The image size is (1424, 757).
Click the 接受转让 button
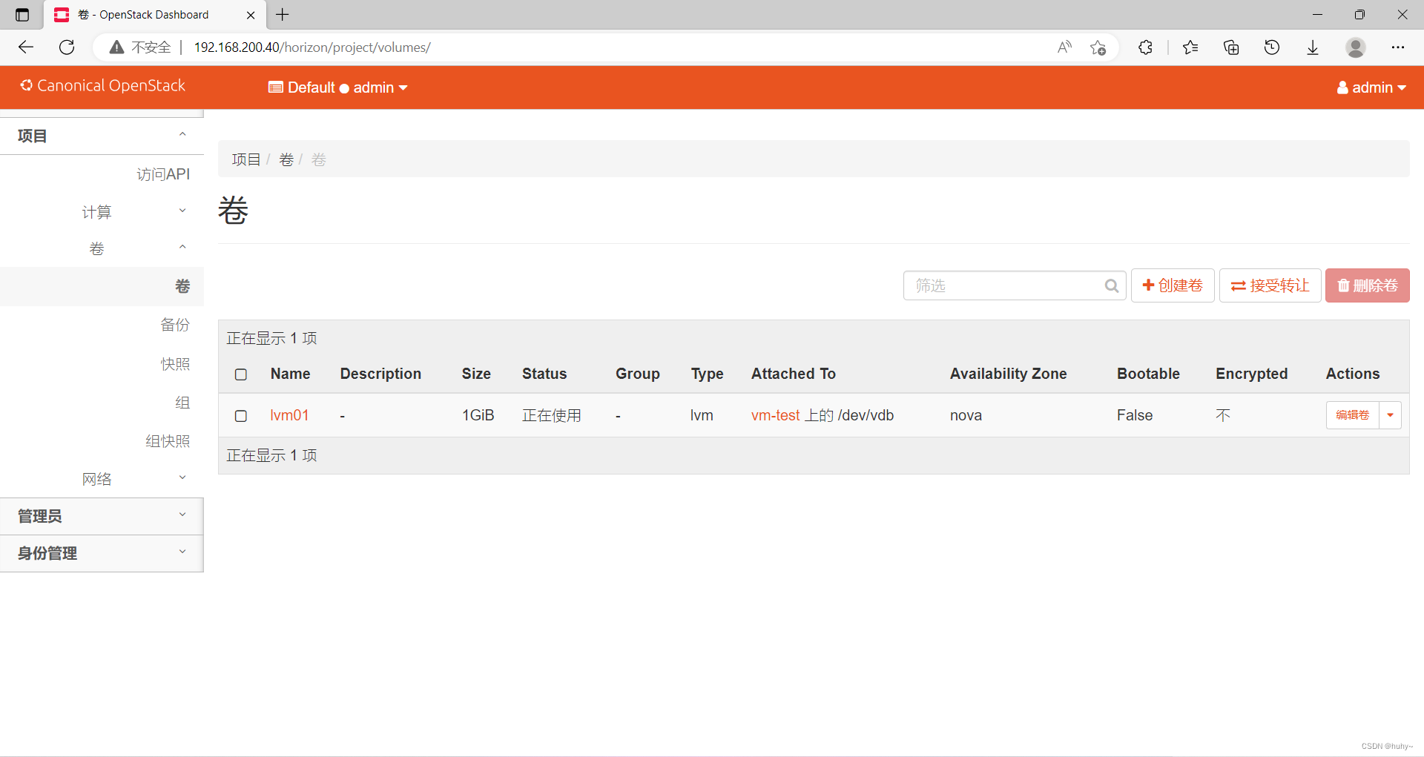click(x=1270, y=285)
